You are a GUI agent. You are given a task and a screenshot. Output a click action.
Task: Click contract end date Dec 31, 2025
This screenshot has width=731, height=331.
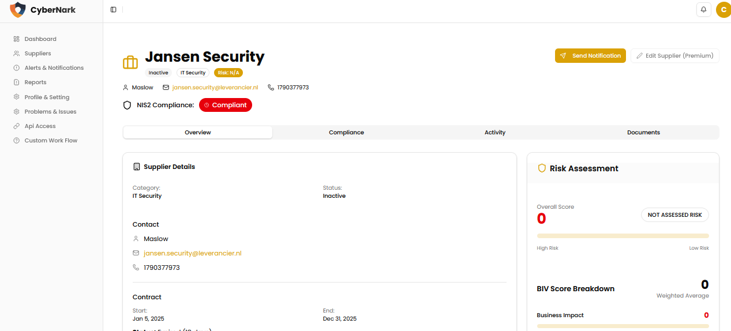340,318
